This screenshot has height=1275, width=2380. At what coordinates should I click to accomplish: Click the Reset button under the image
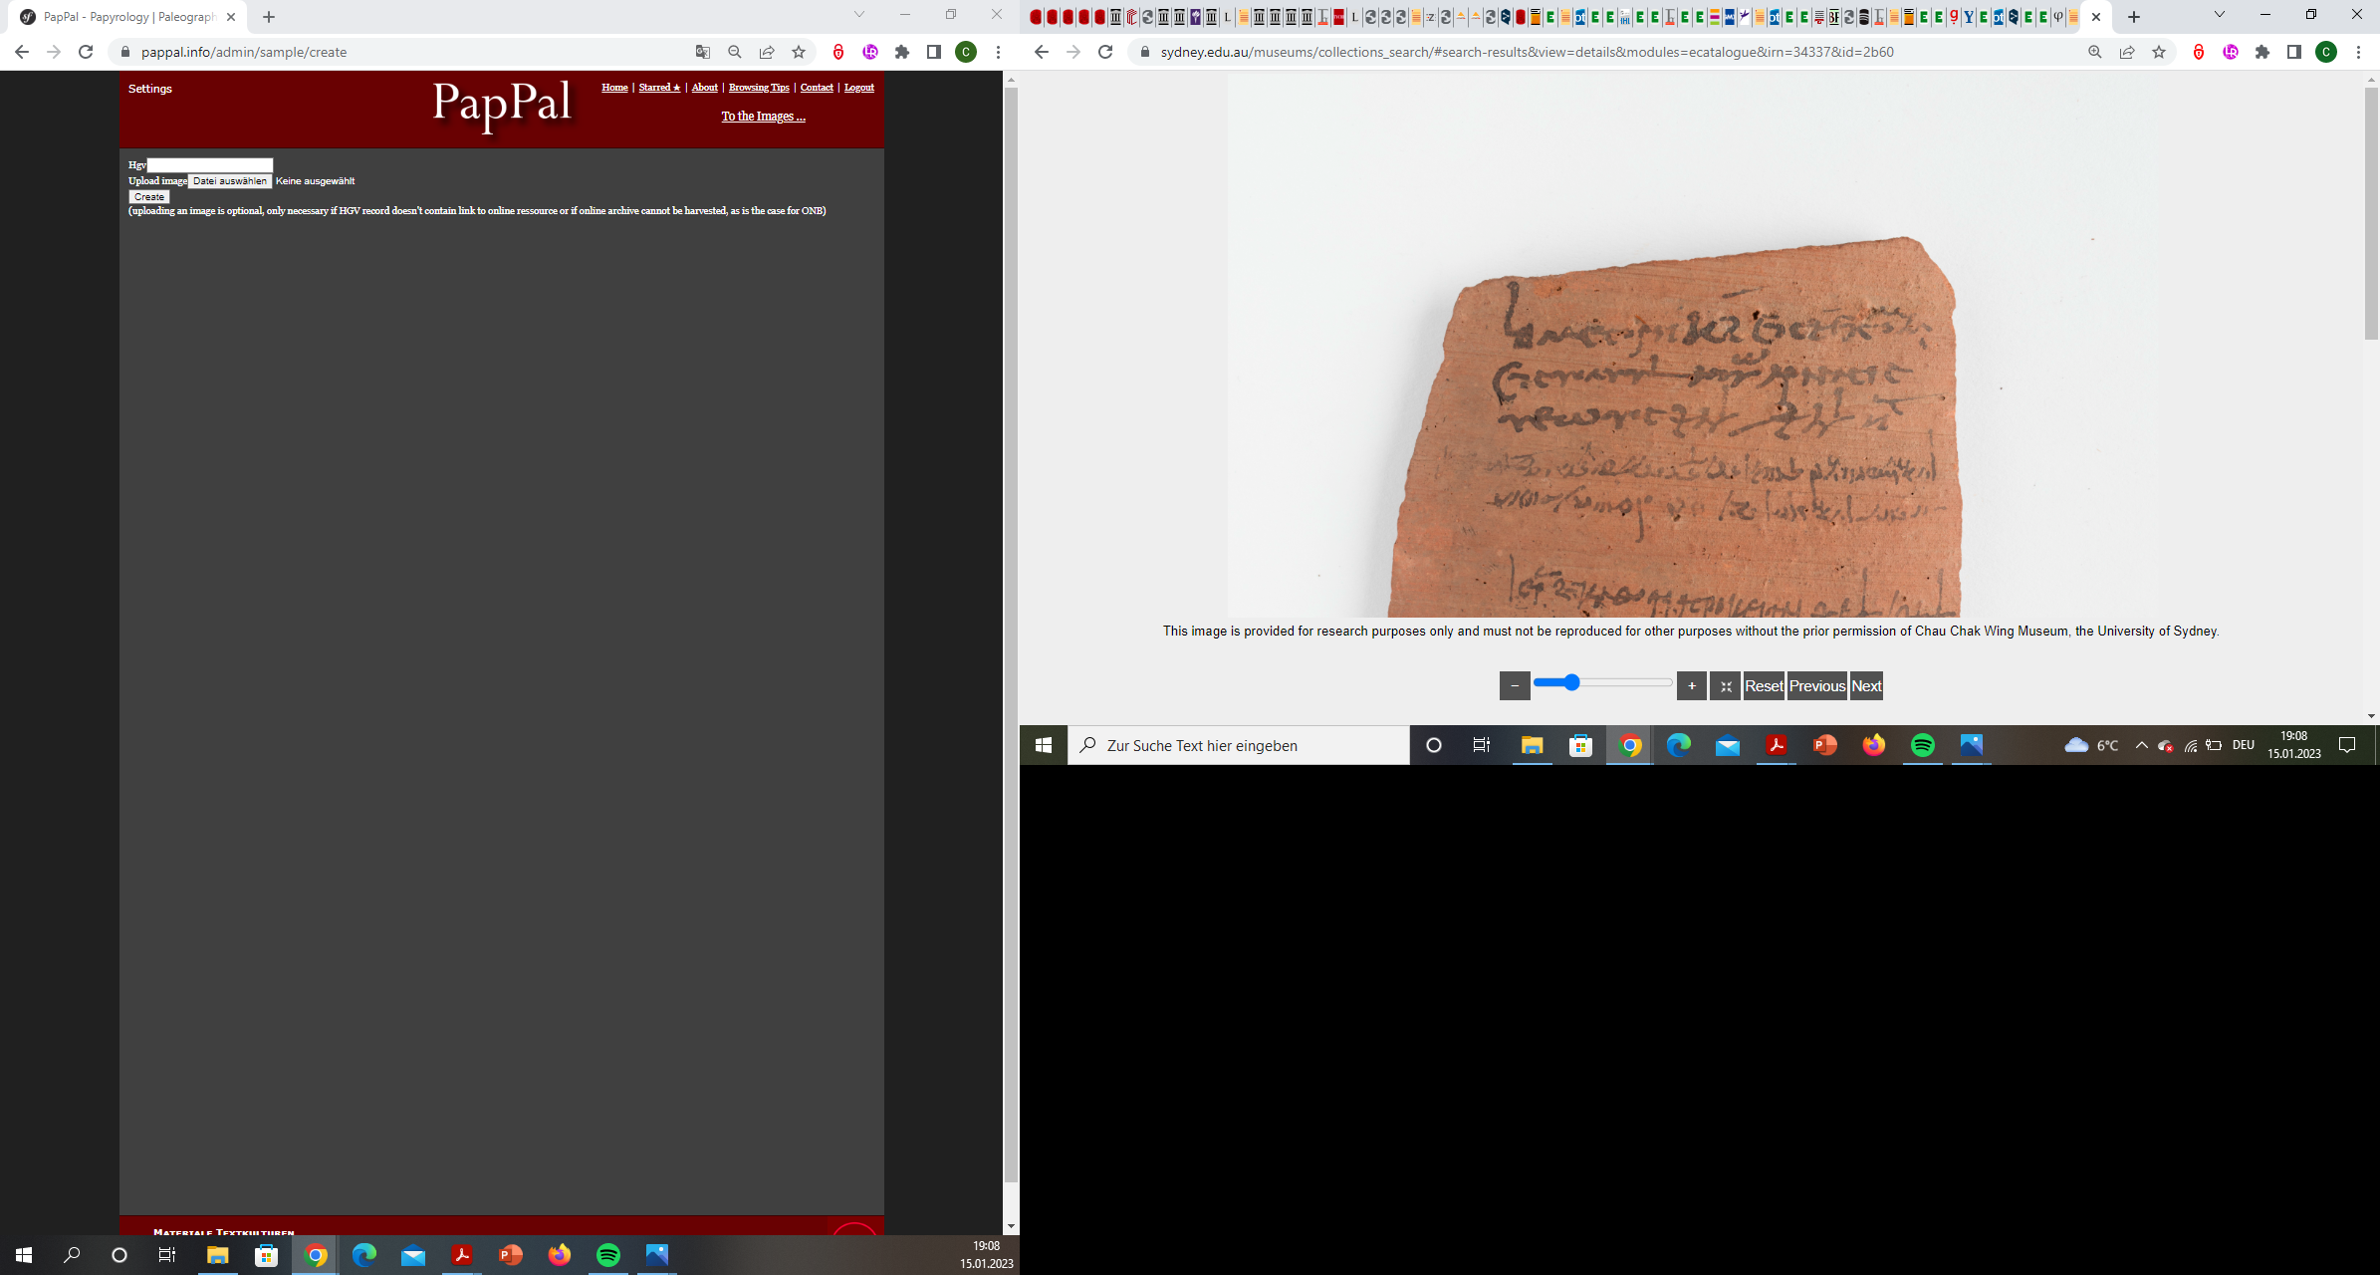tap(1764, 685)
